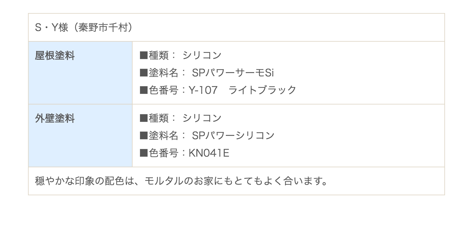Viewport: 473px width, 236px height.
Task: Click the exterior wall 種類： シリコン line
Action: tap(180, 118)
